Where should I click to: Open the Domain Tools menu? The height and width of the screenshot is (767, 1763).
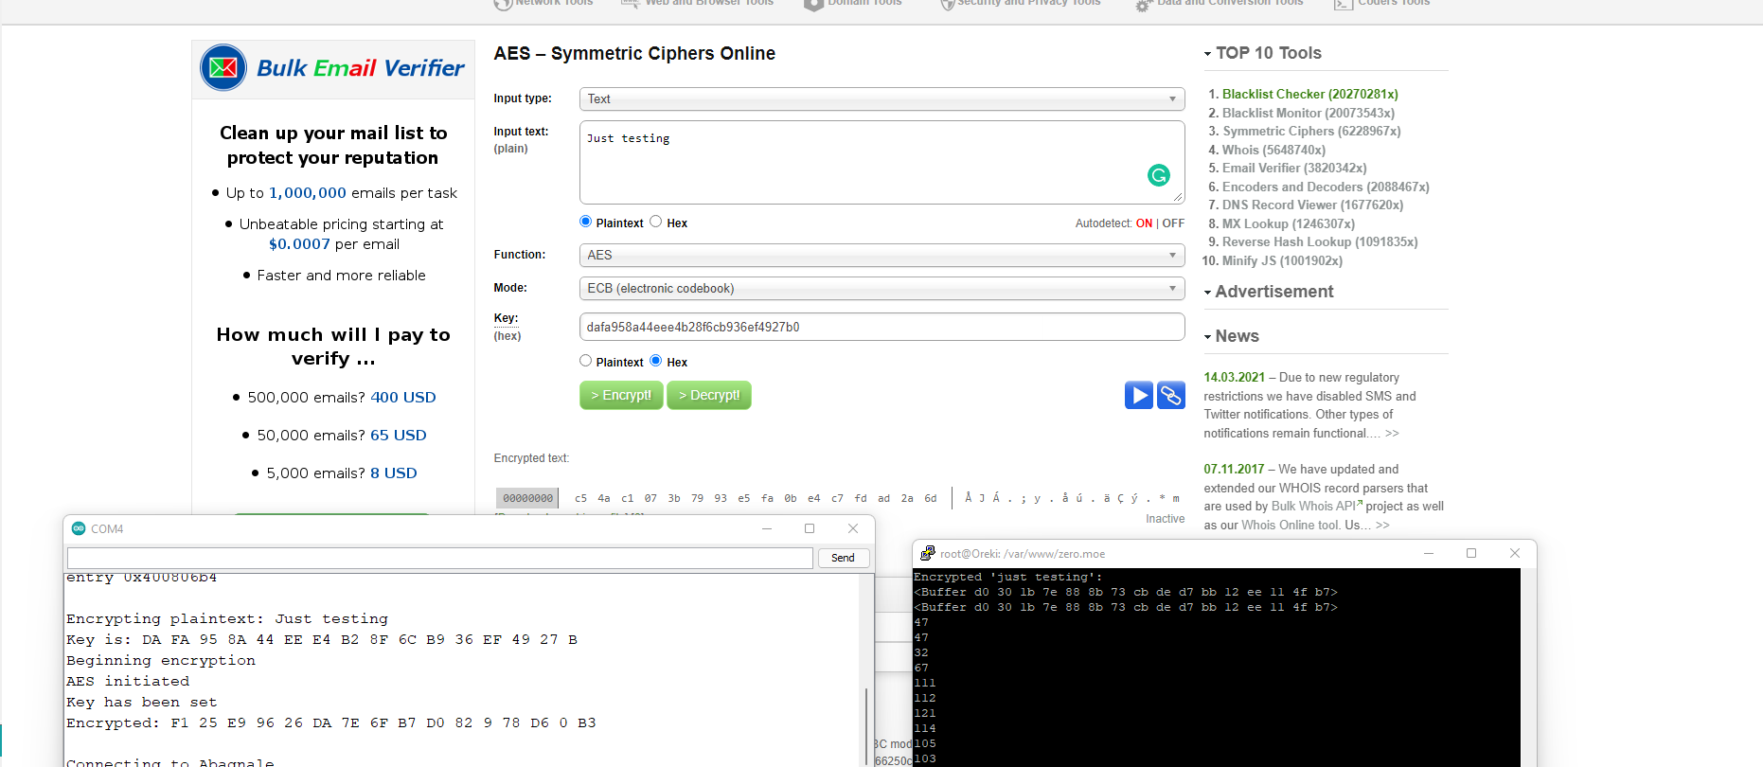click(864, 3)
